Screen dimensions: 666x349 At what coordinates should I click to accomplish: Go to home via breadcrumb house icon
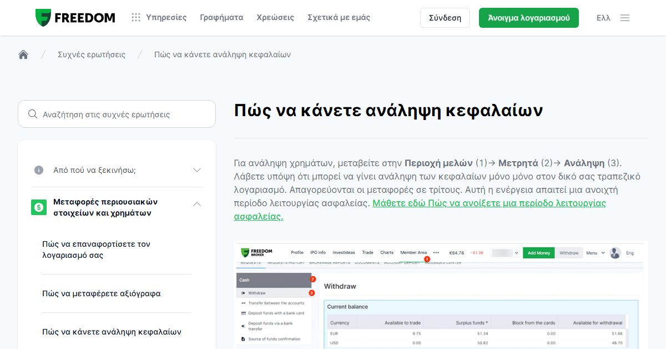click(x=23, y=54)
